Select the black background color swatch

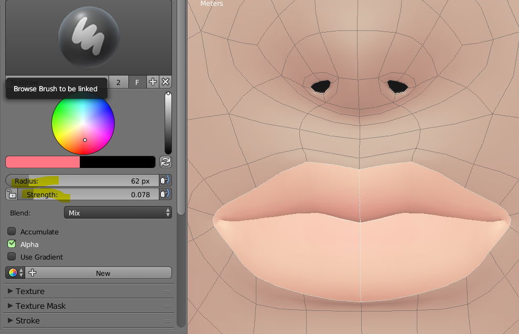[x=117, y=162]
